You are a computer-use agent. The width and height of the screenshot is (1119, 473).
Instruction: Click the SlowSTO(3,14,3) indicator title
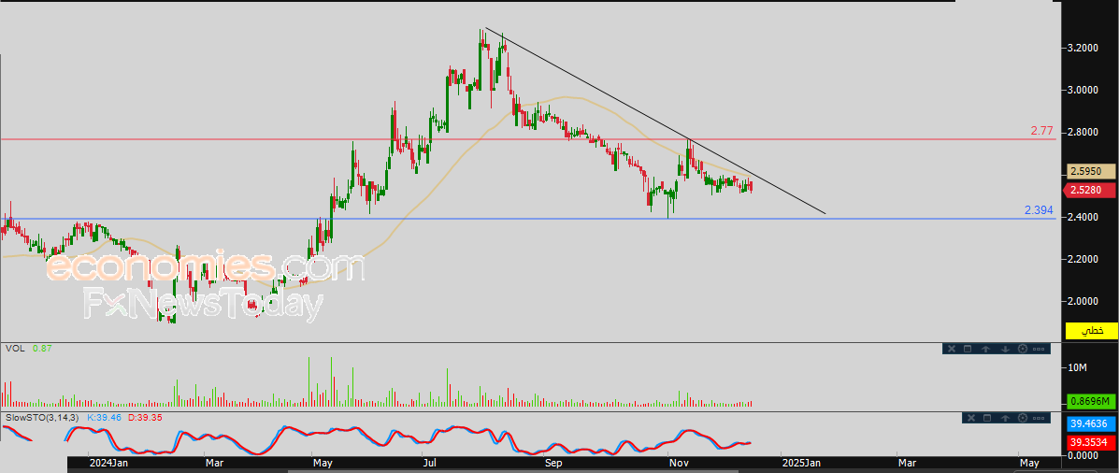point(43,417)
